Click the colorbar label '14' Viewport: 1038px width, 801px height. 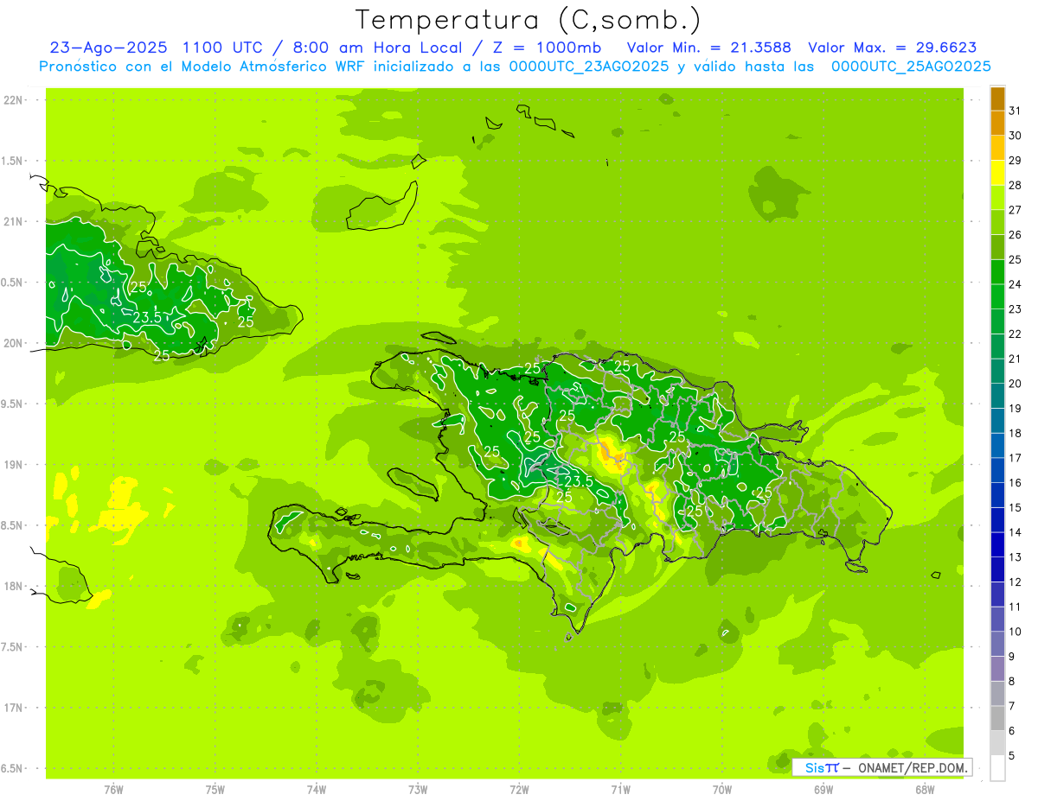(x=1015, y=532)
